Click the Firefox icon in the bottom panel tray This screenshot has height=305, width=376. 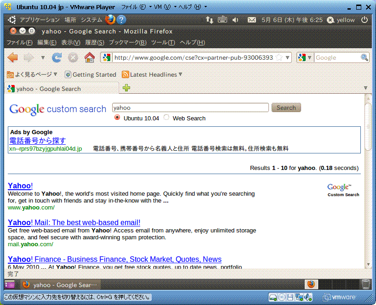click(x=311, y=284)
